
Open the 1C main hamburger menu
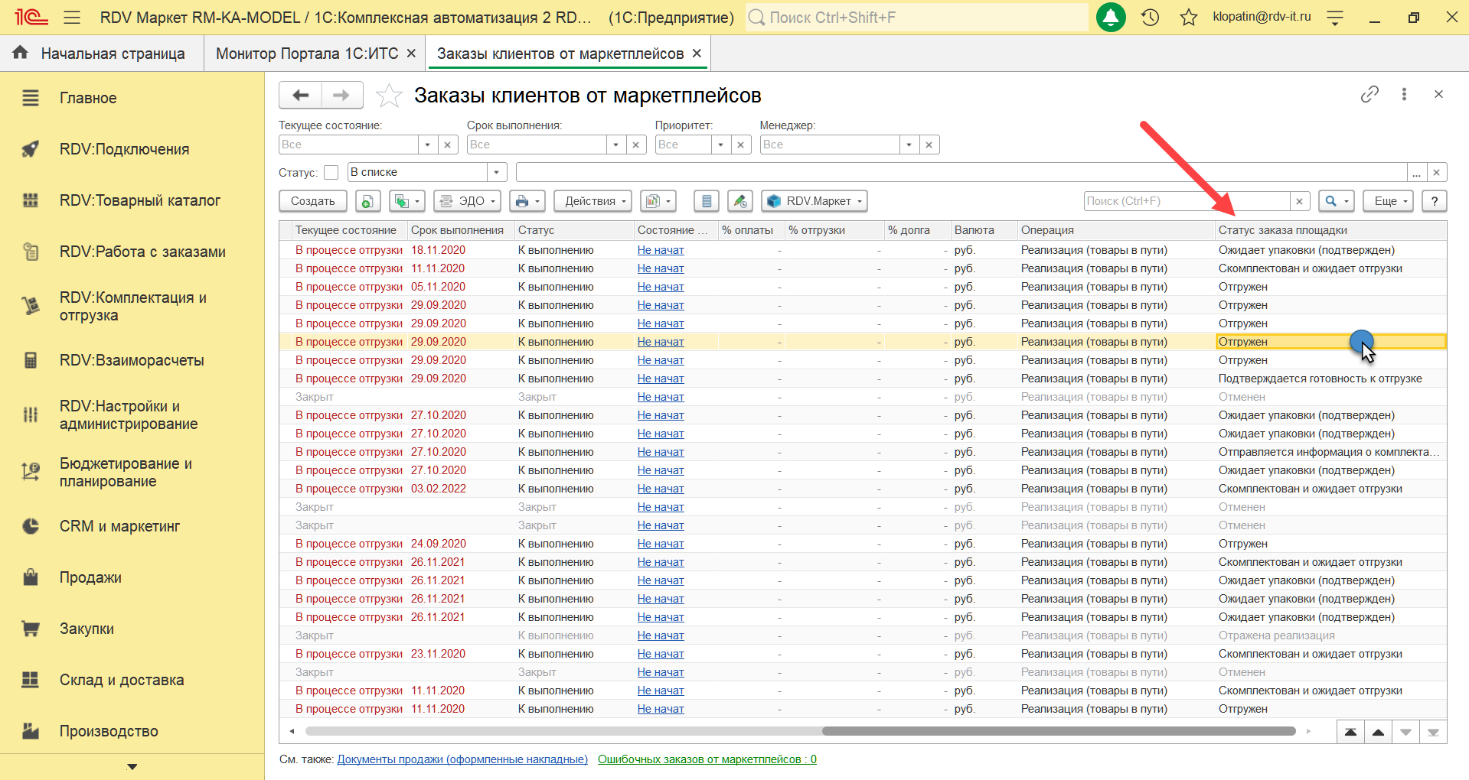click(72, 17)
